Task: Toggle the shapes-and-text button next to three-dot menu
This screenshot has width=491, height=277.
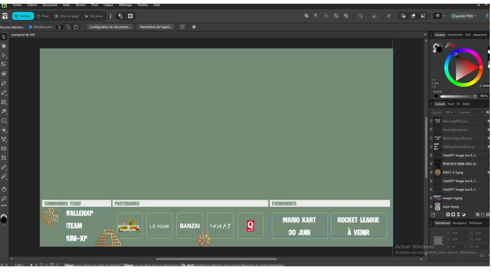Action: 120,16
